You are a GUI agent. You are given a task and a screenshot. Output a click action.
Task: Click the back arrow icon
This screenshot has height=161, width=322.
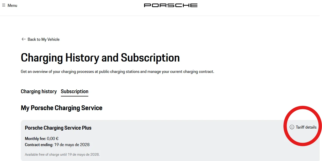(x=24, y=39)
